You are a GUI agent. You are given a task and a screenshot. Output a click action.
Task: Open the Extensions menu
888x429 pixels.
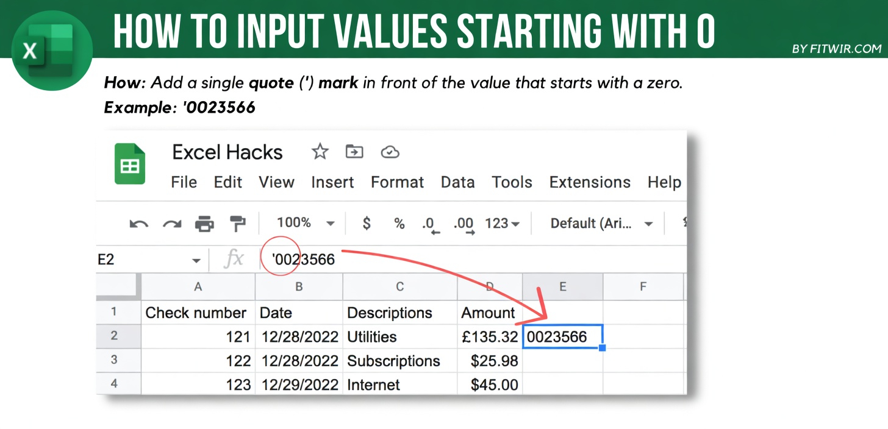click(x=589, y=182)
